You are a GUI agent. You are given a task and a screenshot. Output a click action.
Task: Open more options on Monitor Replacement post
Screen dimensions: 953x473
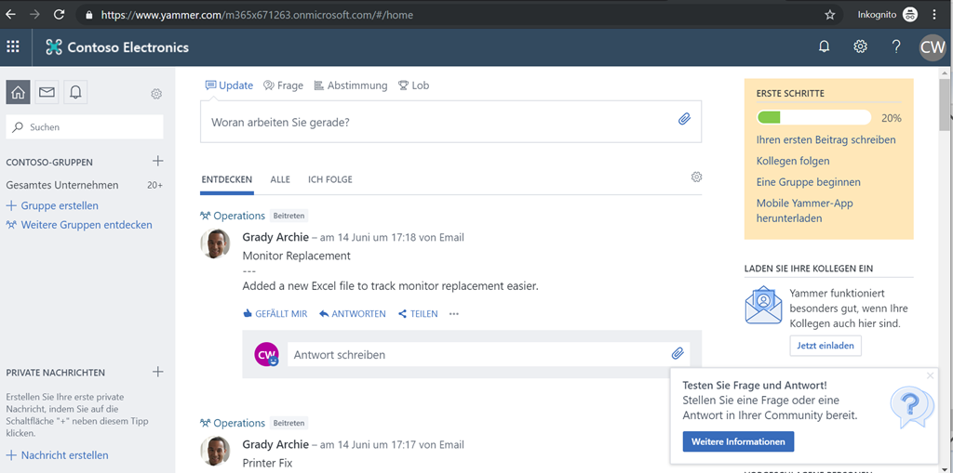pos(454,314)
